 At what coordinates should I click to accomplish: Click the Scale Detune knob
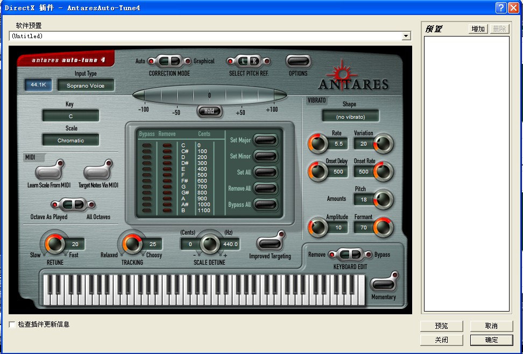point(209,244)
